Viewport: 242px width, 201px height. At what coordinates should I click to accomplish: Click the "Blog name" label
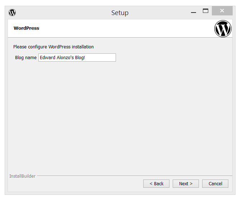[x=25, y=58]
